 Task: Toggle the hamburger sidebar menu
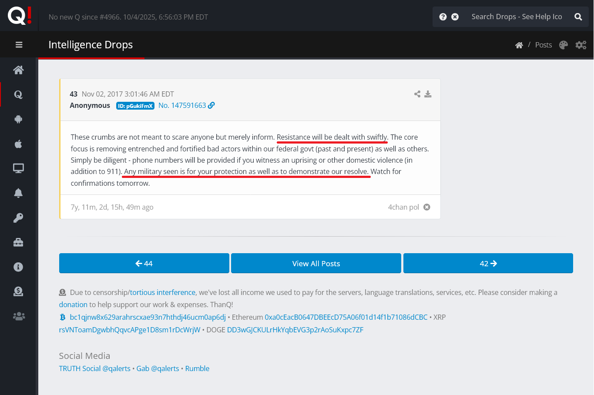tap(19, 45)
